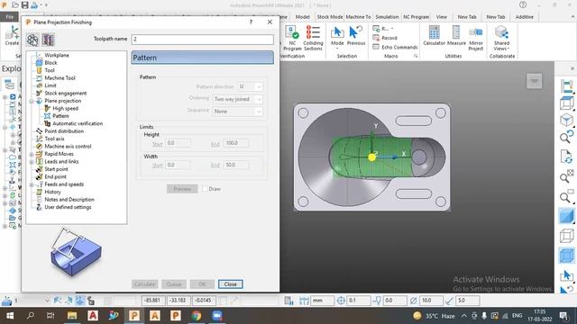Select Stock engagement tree item
This screenshot has height=324, width=577.
click(x=66, y=94)
